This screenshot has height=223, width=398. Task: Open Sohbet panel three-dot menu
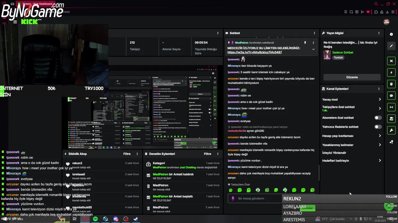314,33
